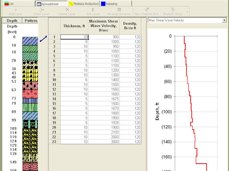Click the Insert Layer toolbar icon
Viewport: 229px width, 171px height.
[42, 10]
